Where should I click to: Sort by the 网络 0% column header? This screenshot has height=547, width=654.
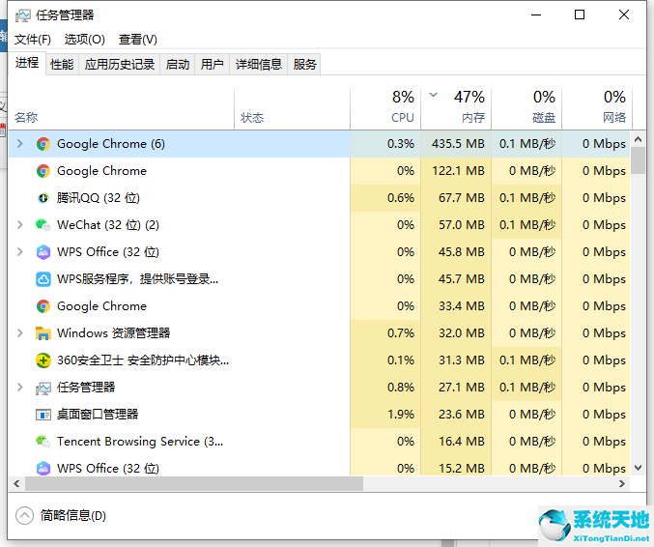tap(597, 108)
